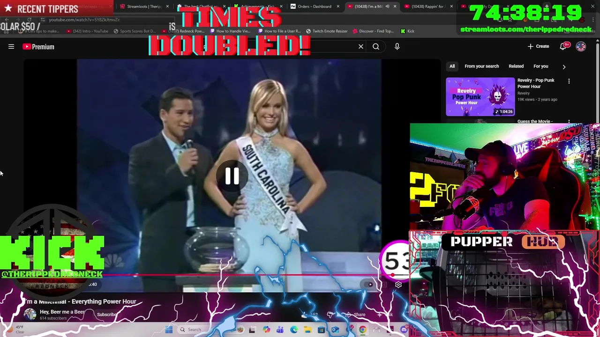Open options menu for Revelry Pop Punk video
Image resolution: width=600 pixels, height=337 pixels.
pos(569,81)
